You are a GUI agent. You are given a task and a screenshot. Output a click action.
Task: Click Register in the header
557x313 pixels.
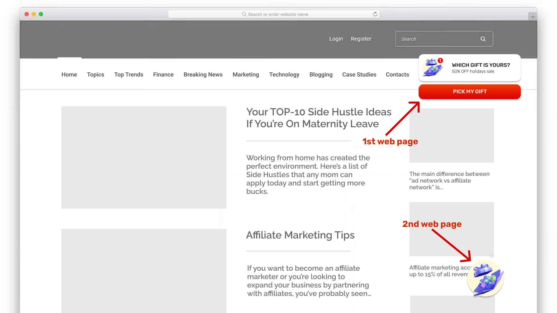tap(361, 39)
